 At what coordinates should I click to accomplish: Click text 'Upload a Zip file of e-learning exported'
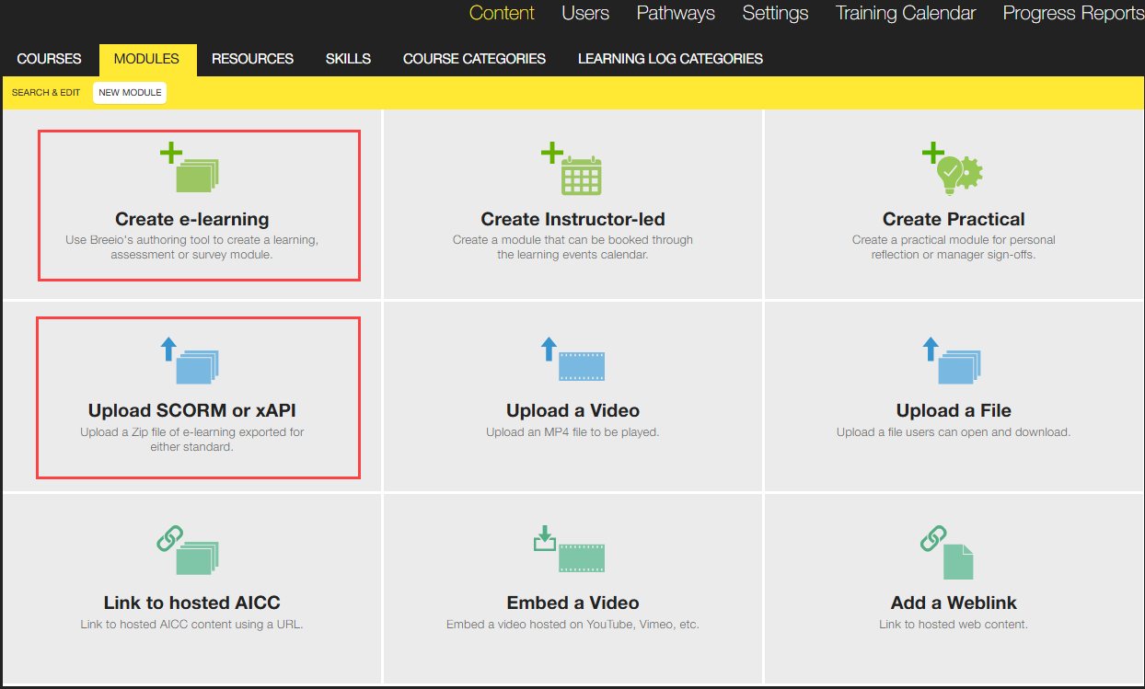pos(192,431)
